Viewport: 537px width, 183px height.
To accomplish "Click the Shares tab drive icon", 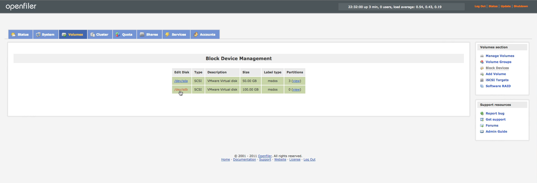I will click(142, 34).
